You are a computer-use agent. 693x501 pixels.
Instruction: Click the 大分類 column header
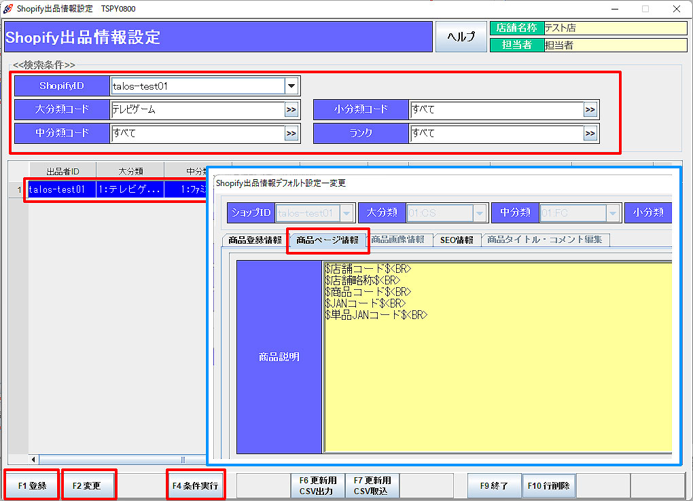click(x=130, y=170)
